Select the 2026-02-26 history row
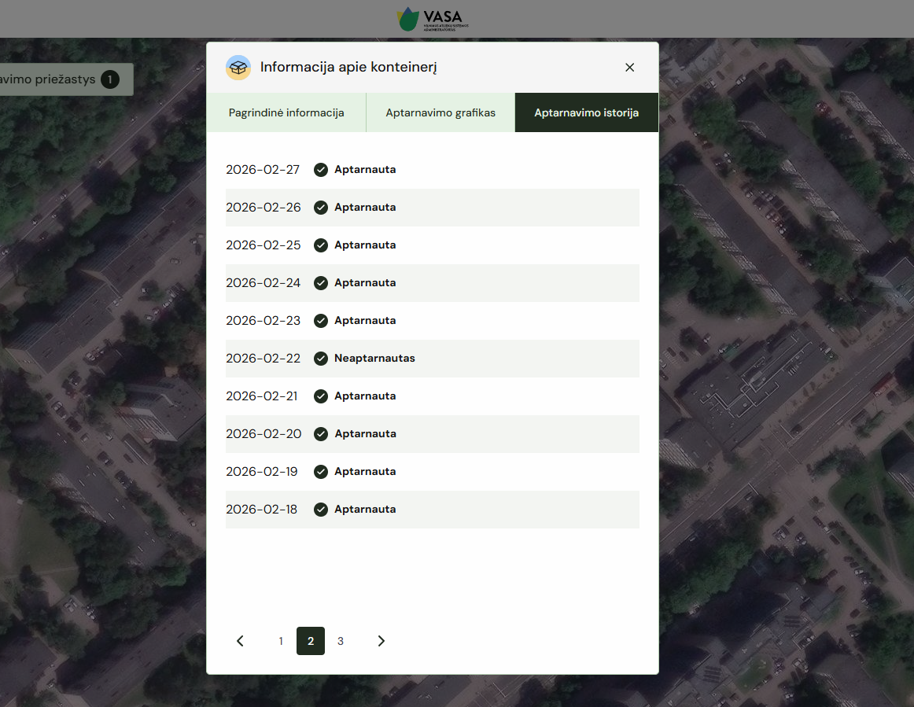The height and width of the screenshot is (707, 914). 432,208
